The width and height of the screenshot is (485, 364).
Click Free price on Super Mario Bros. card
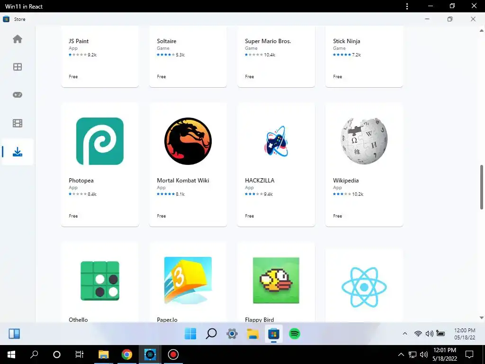pos(249,76)
